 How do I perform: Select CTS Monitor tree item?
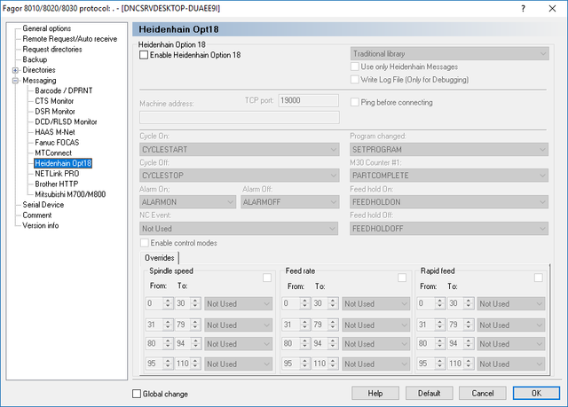54,101
